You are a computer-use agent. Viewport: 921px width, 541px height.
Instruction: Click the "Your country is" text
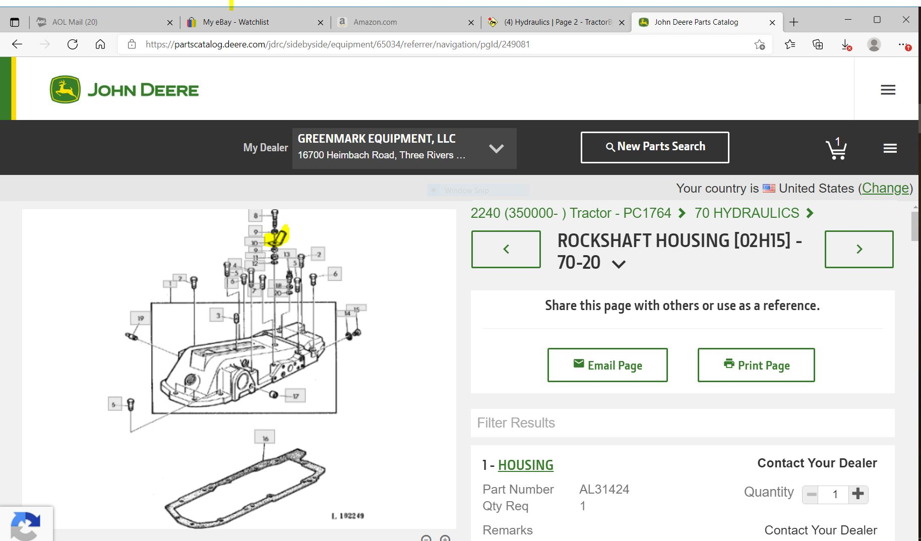click(717, 189)
